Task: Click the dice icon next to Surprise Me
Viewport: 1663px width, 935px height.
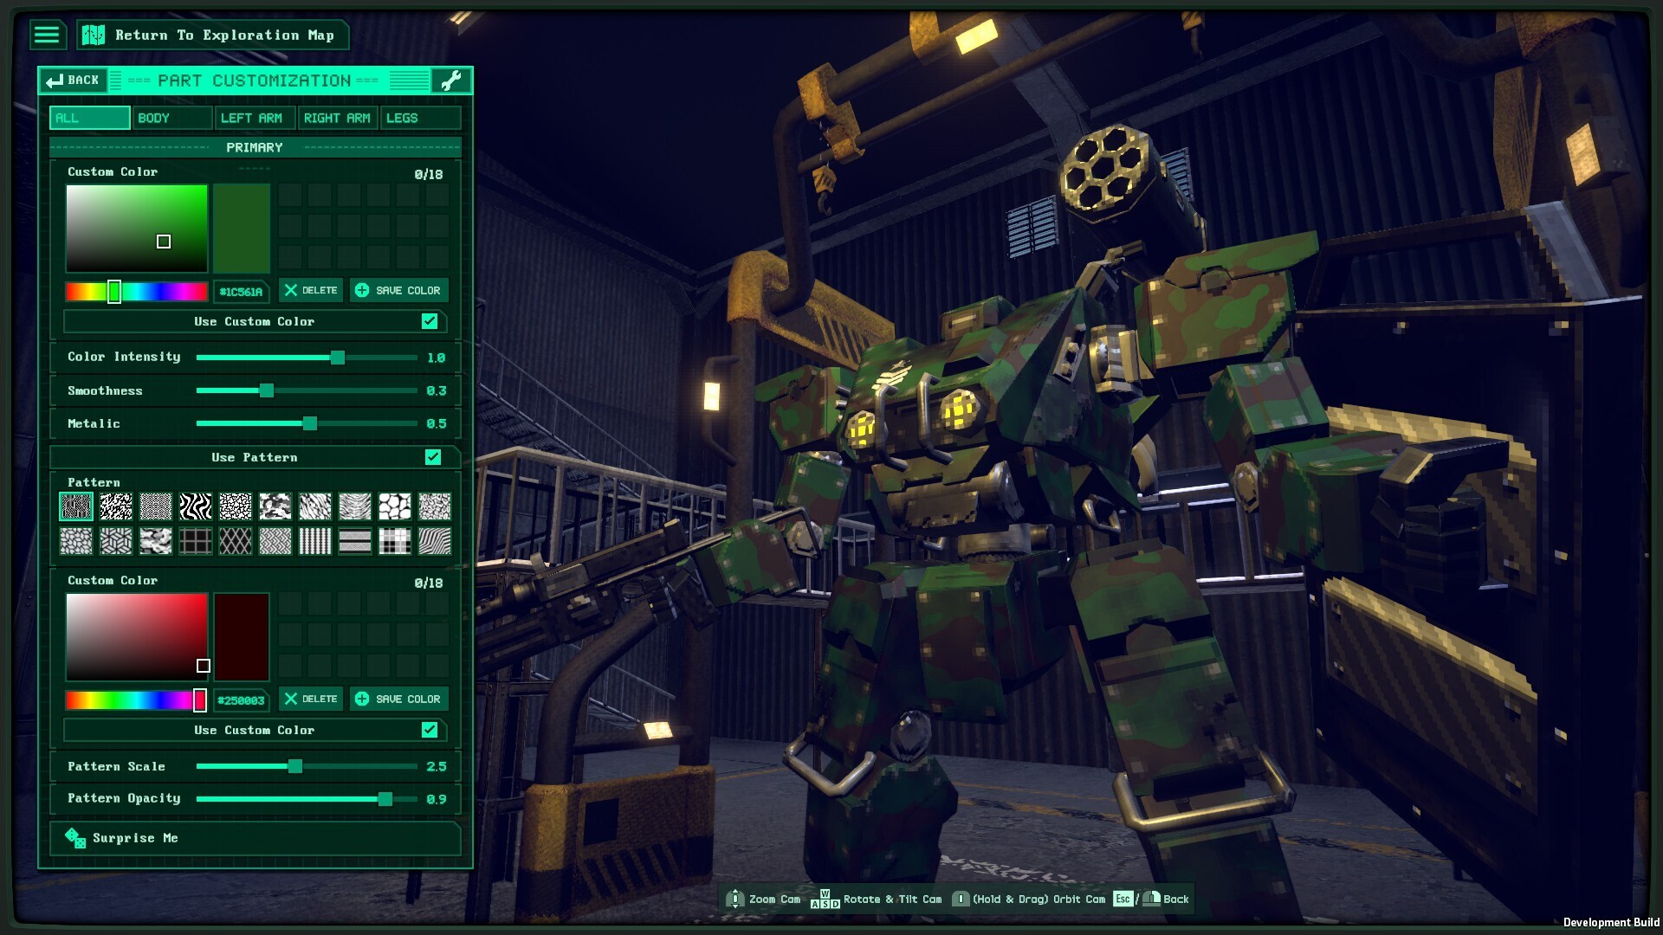Action: coord(75,837)
